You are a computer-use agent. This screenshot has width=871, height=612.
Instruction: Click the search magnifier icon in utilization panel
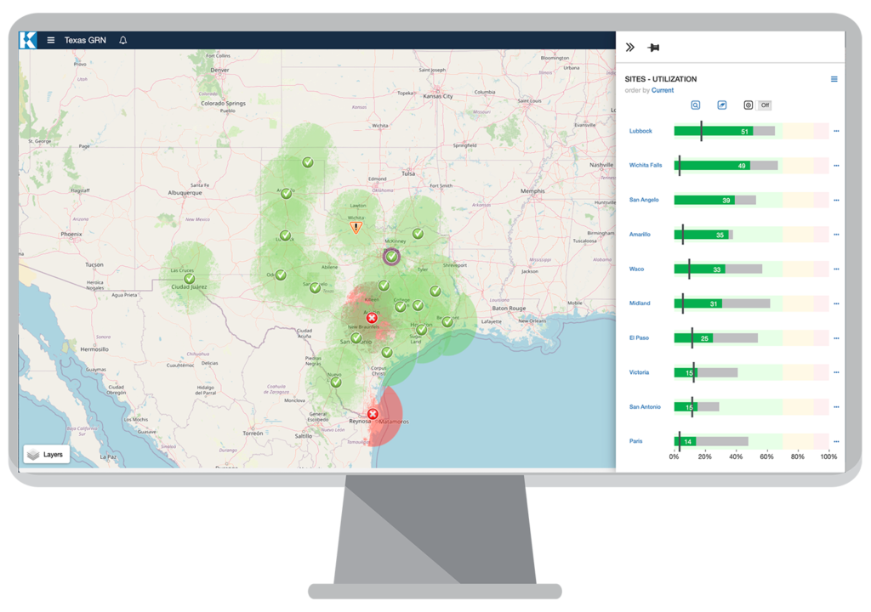point(695,105)
